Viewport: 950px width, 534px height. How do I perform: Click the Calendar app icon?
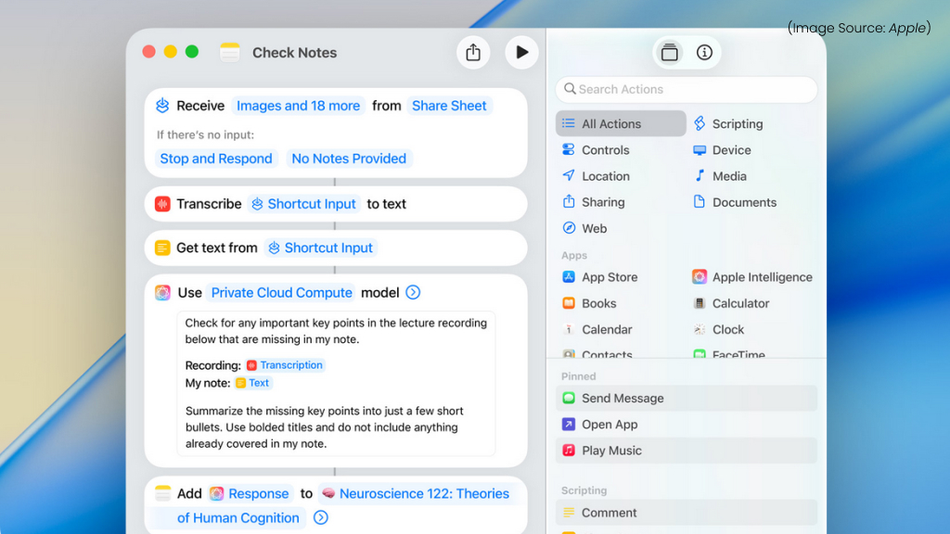coord(569,329)
